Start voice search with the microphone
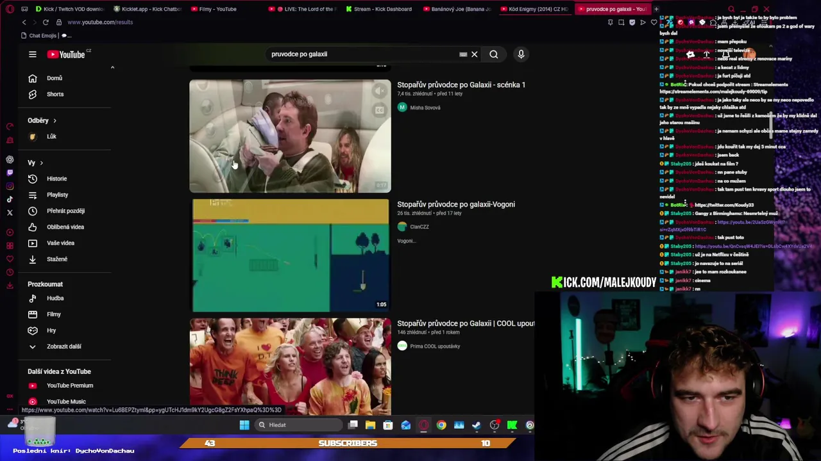This screenshot has height=461, width=821. pyautogui.click(x=521, y=54)
